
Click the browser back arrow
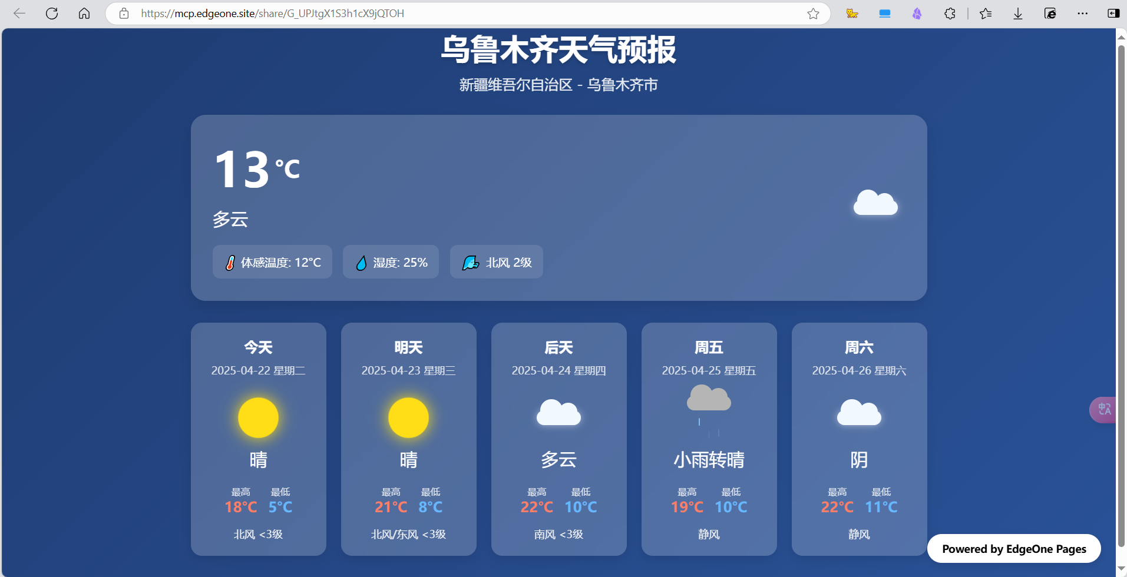[x=19, y=14]
